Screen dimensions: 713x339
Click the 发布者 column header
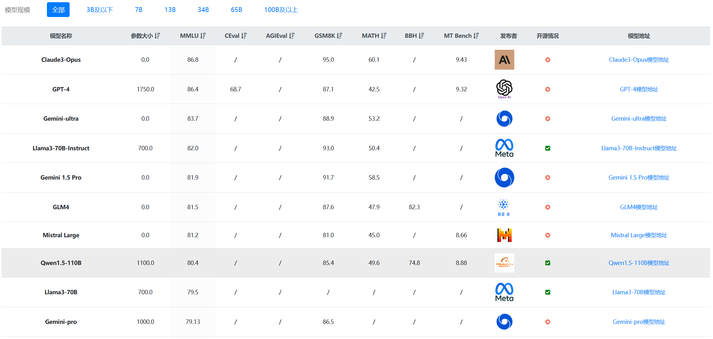pos(509,36)
